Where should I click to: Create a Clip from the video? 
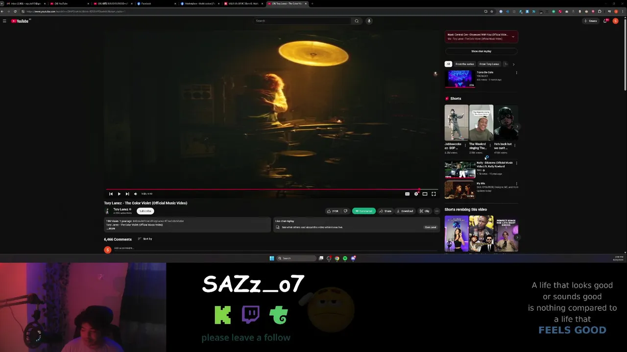point(424,211)
